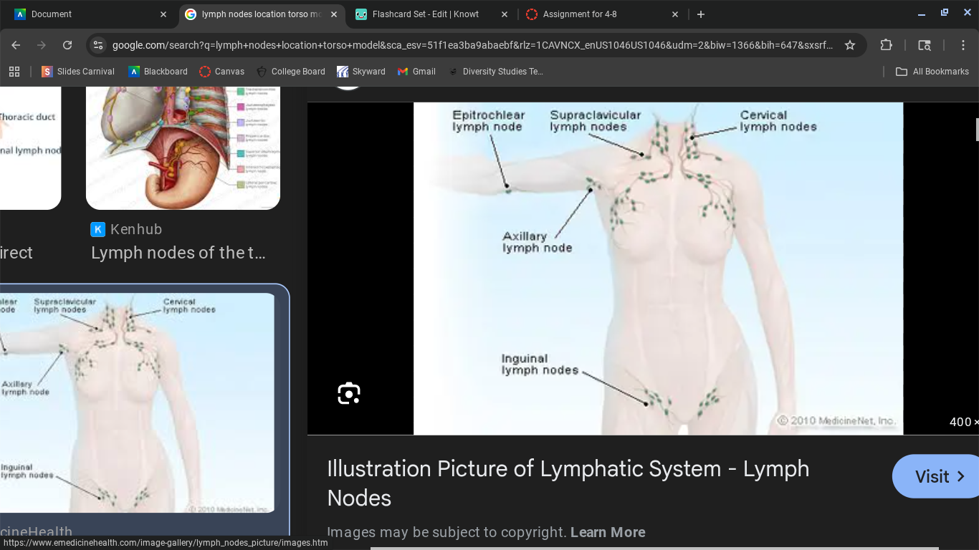The height and width of the screenshot is (550, 979).
Task: Open the tab search icon beside Extensions
Action: click(x=925, y=45)
